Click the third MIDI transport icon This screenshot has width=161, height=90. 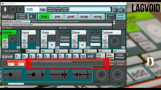tap(59, 74)
